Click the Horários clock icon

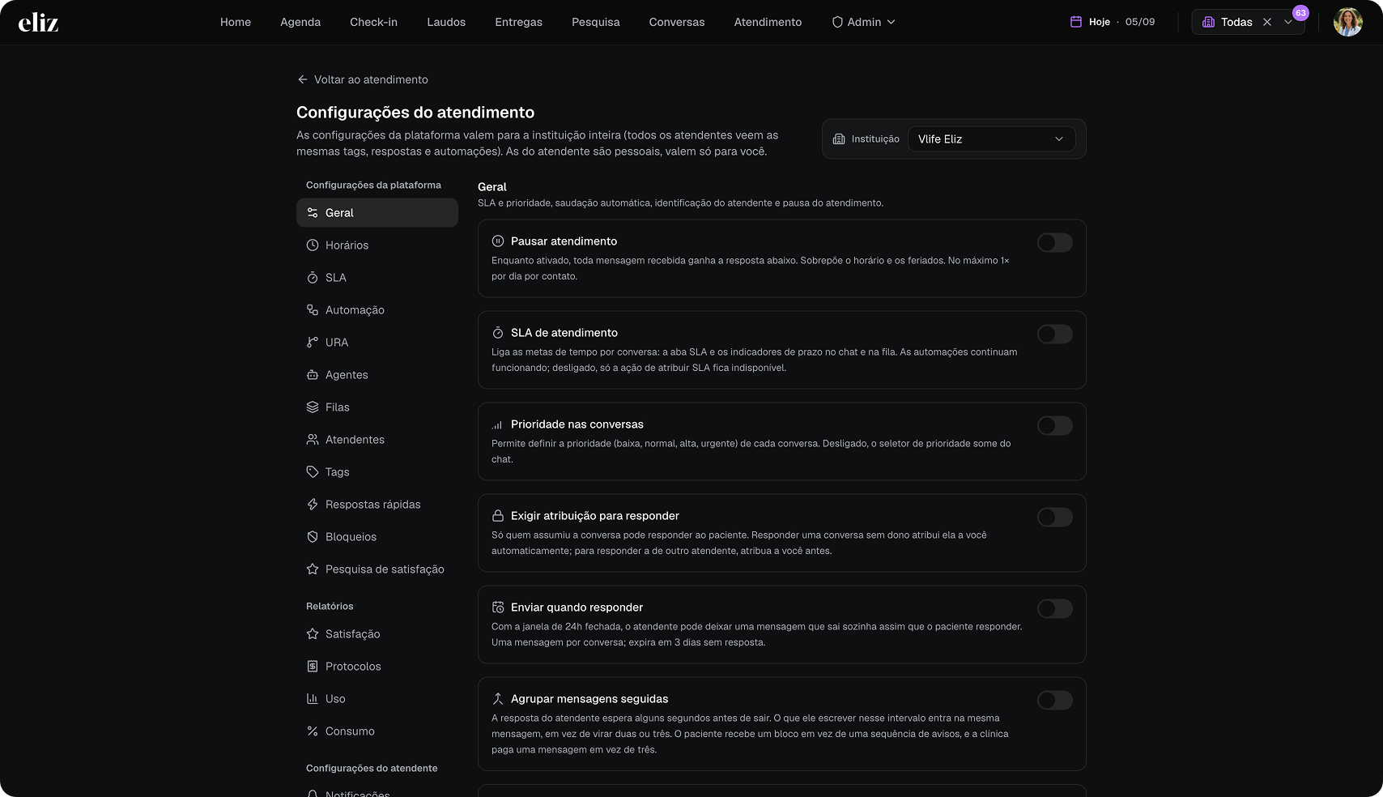click(313, 245)
